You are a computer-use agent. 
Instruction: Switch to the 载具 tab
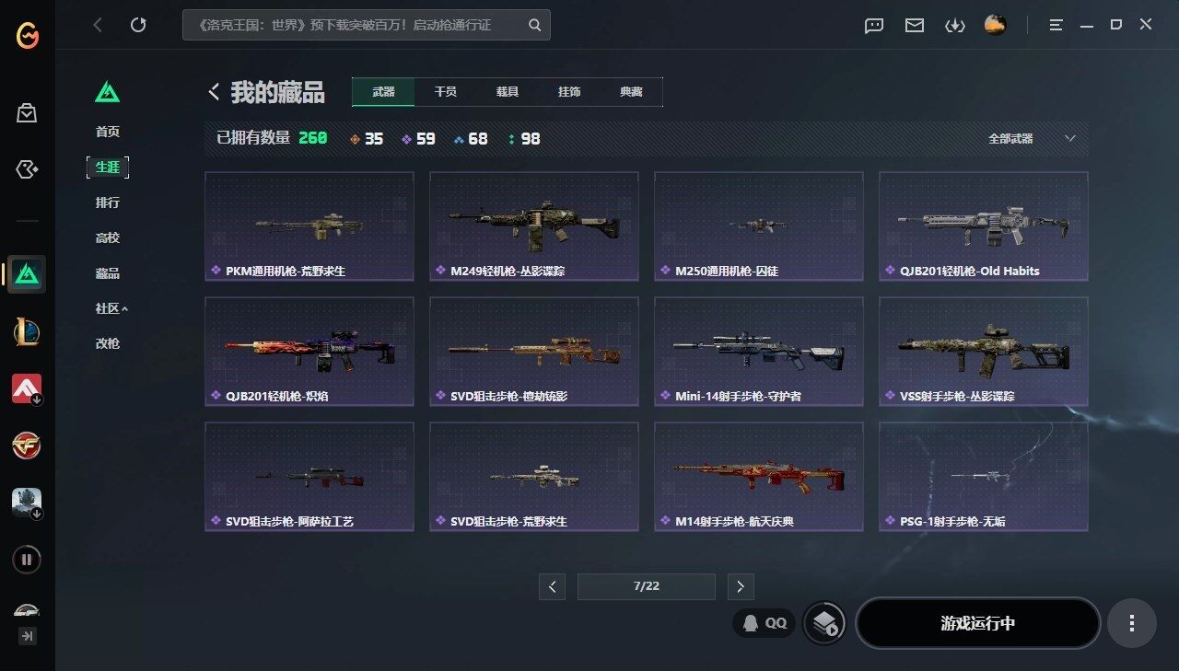(x=507, y=92)
